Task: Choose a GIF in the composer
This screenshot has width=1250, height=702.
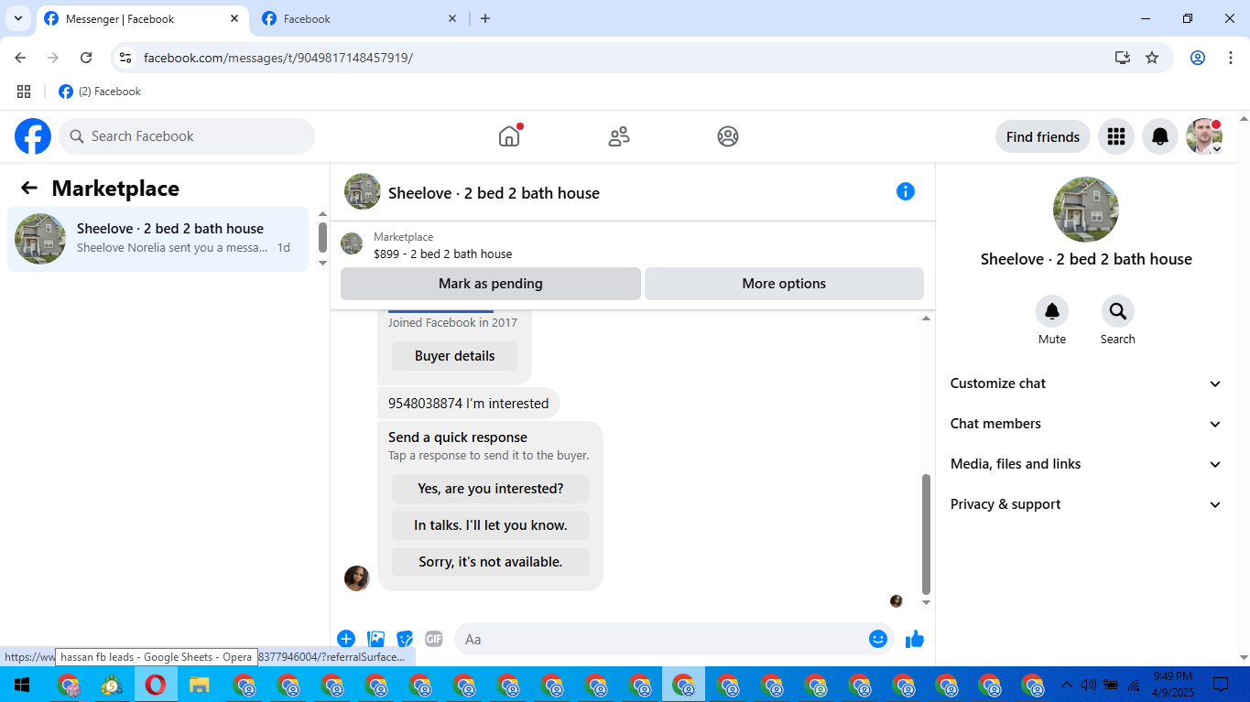Action: pyautogui.click(x=434, y=639)
